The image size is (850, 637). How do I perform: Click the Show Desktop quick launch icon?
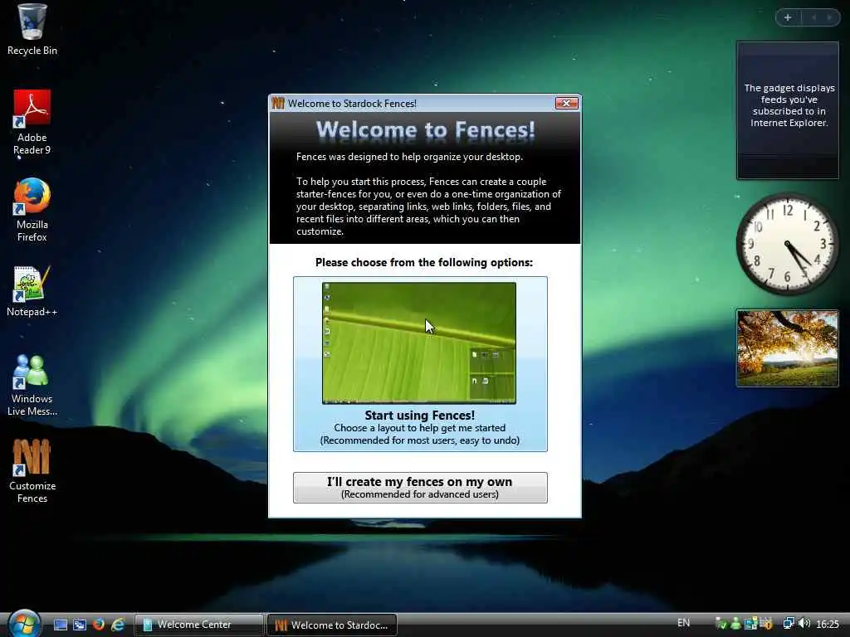(x=61, y=625)
